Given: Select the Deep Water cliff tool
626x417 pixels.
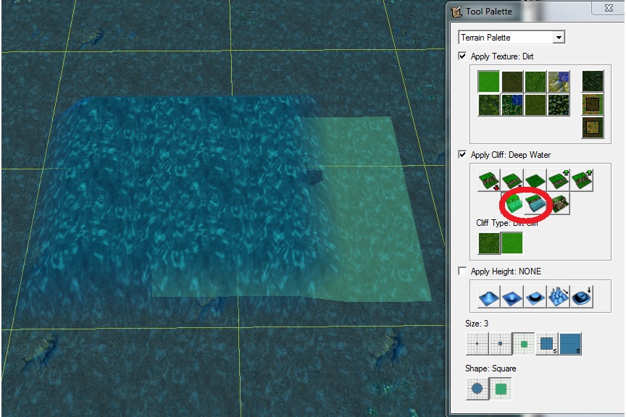Looking at the screenshot, I should (535, 203).
